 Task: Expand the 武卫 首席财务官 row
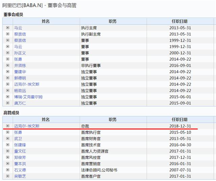pyautogui.click(x=8, y=138)
